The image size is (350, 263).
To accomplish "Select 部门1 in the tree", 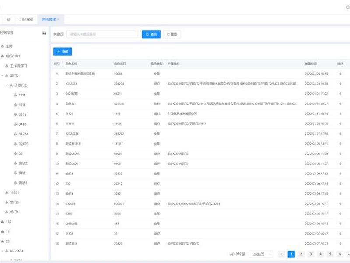I will coord(14,212).
